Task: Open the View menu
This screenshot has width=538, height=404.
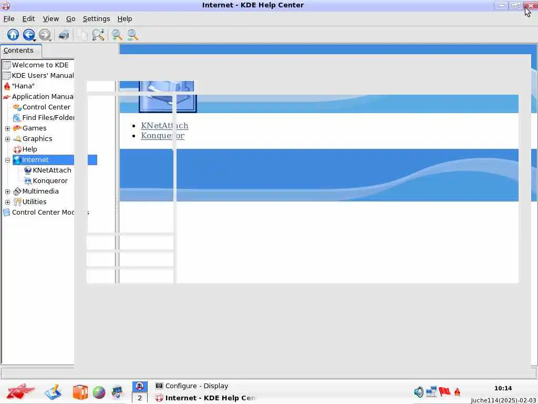Action: [x=51, y=19]
